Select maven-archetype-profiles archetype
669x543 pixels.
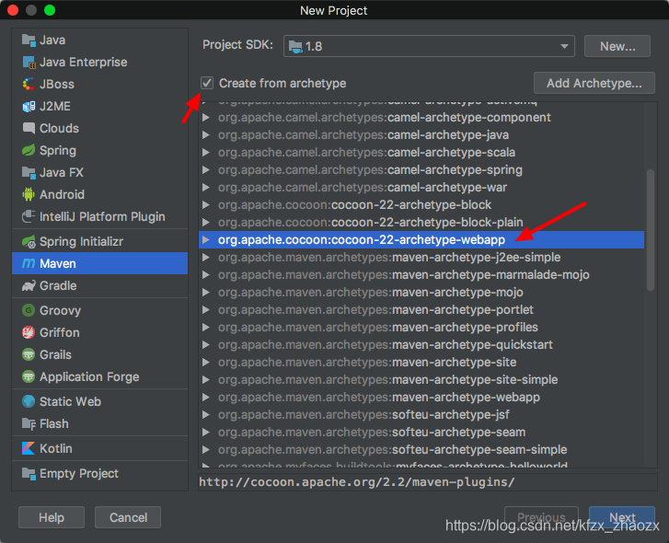421,327
